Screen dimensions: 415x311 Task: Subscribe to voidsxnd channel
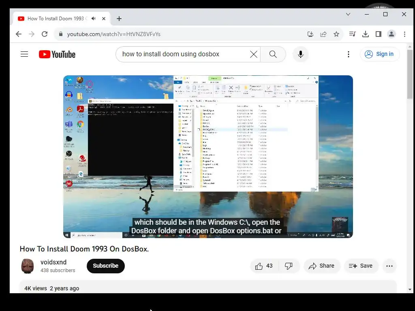pos(106,266)
